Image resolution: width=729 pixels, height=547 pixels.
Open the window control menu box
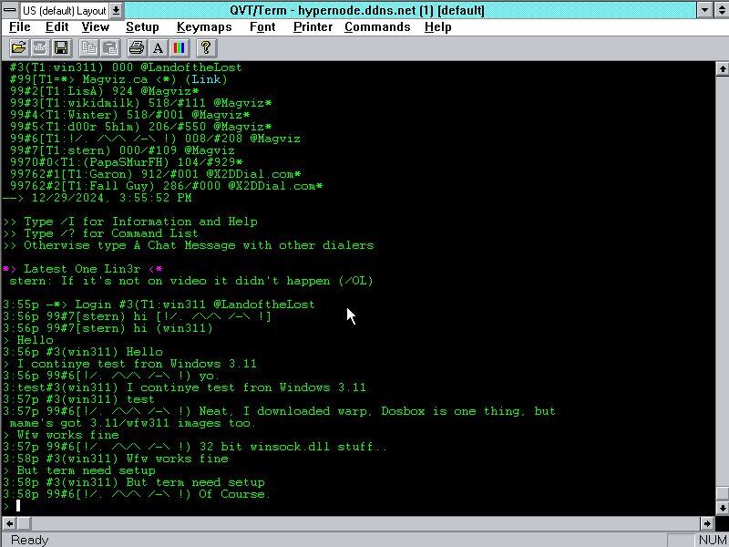click(x=9, y=10)
